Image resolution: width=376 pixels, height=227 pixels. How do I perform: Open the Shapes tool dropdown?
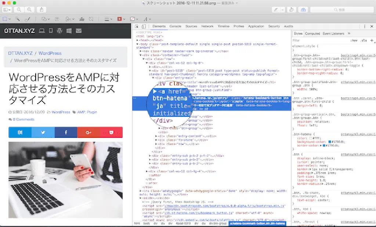tap(45, 19)
